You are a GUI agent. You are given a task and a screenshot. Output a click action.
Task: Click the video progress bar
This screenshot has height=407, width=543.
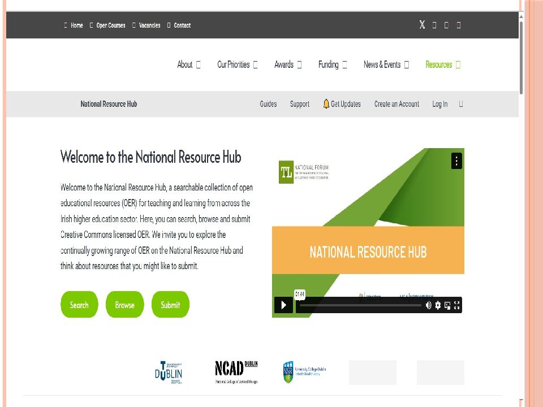pyautogui.click(x=360, y=305)
